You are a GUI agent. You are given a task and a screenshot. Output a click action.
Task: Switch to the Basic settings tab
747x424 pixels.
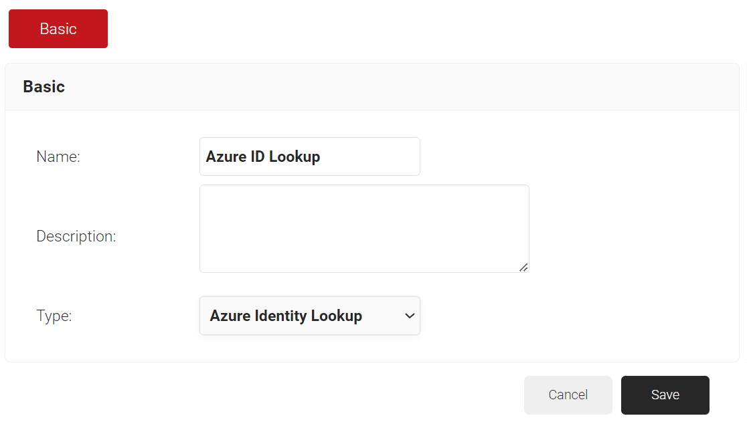tap(58, 29)
